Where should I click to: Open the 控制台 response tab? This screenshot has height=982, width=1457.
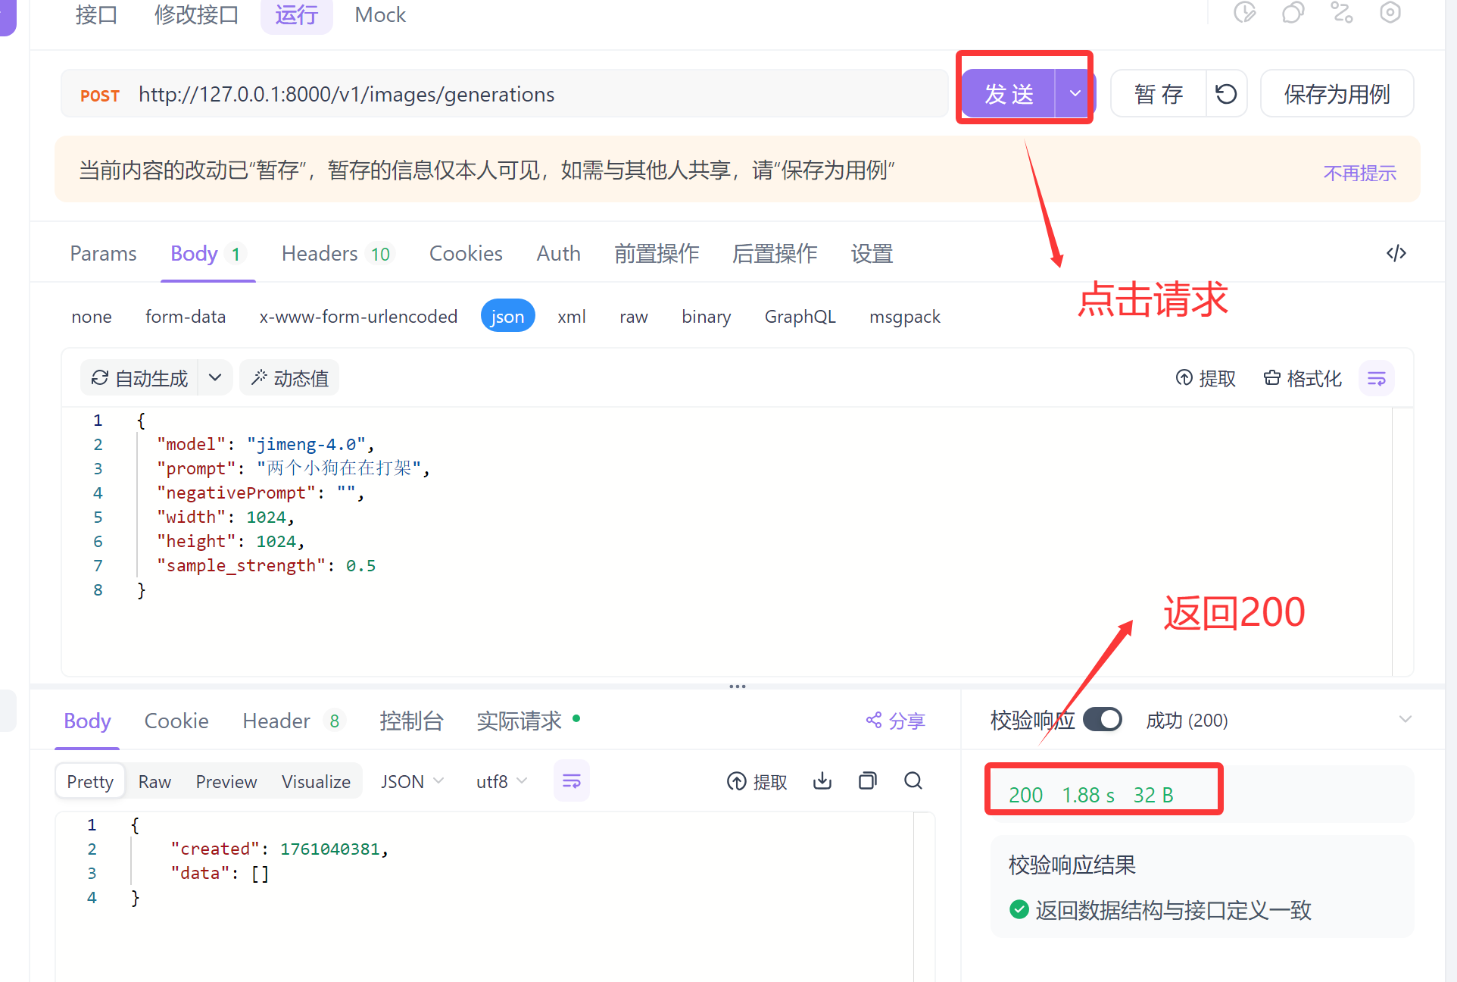[411, 721]
